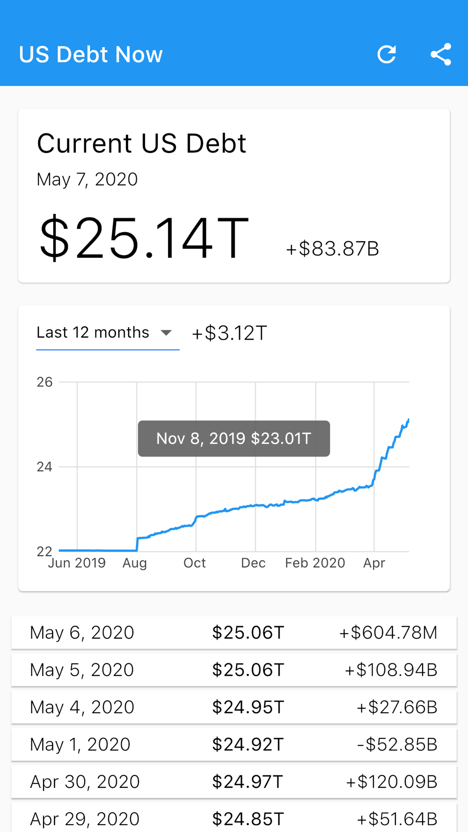
Task: Select the May 5, 2020 debt entry
Action: 234,670
